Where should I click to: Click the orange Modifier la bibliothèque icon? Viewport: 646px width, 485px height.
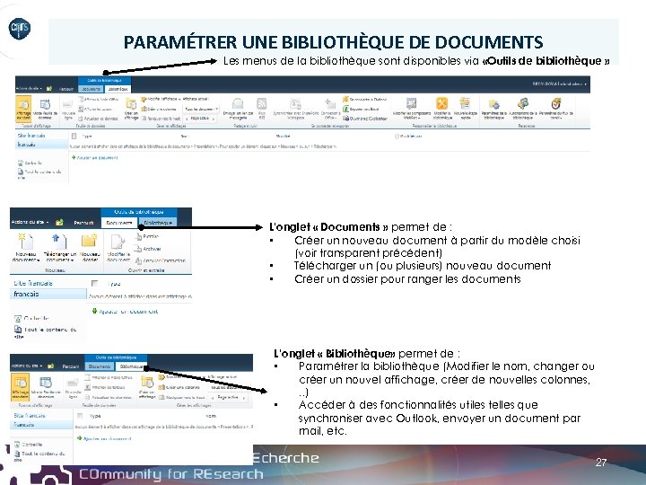pyautogui.click(x=441, y=103)
